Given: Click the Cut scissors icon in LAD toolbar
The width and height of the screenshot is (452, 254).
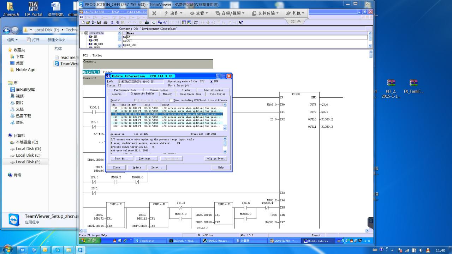Looking at the screenshot, I should (x=112, y=22).
